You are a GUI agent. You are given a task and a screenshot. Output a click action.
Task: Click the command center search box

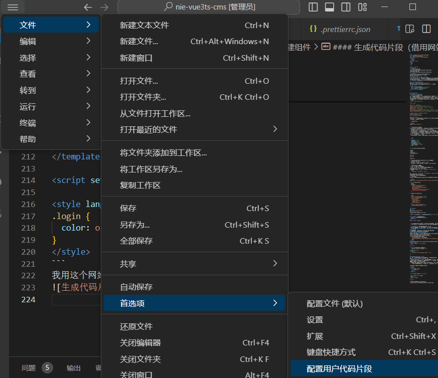point(209,7)
